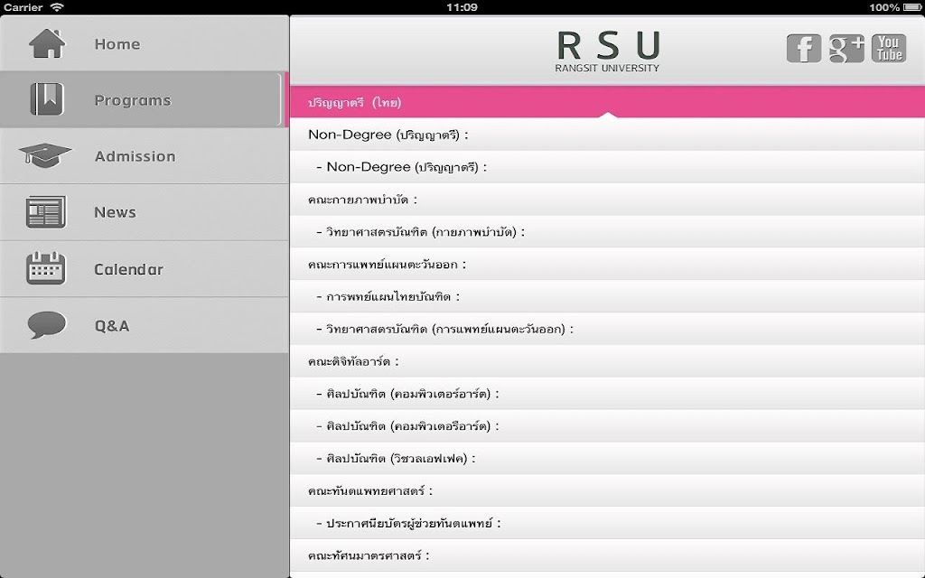The height and width of the screenshot is (578, 925).
Task: Open first ศิลปบัณฑิต (คอมพิวเตอร์อาร์ต) row
Action: click(608, 394)
